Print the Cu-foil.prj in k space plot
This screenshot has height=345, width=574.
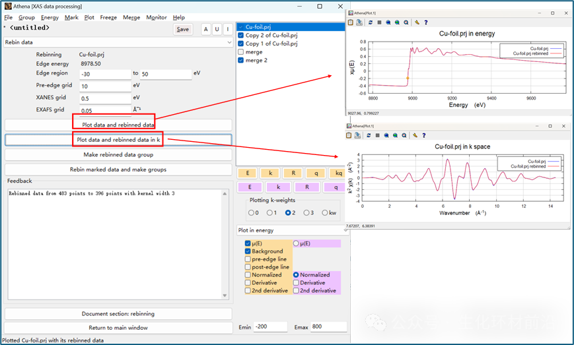tap(357, 135)
